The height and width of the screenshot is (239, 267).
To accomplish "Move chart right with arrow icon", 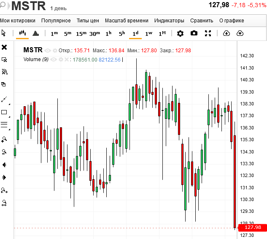I will click(4, 177).
